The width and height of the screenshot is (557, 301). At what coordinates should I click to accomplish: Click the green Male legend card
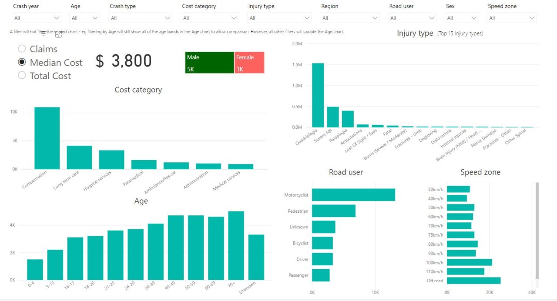point(209,62)
